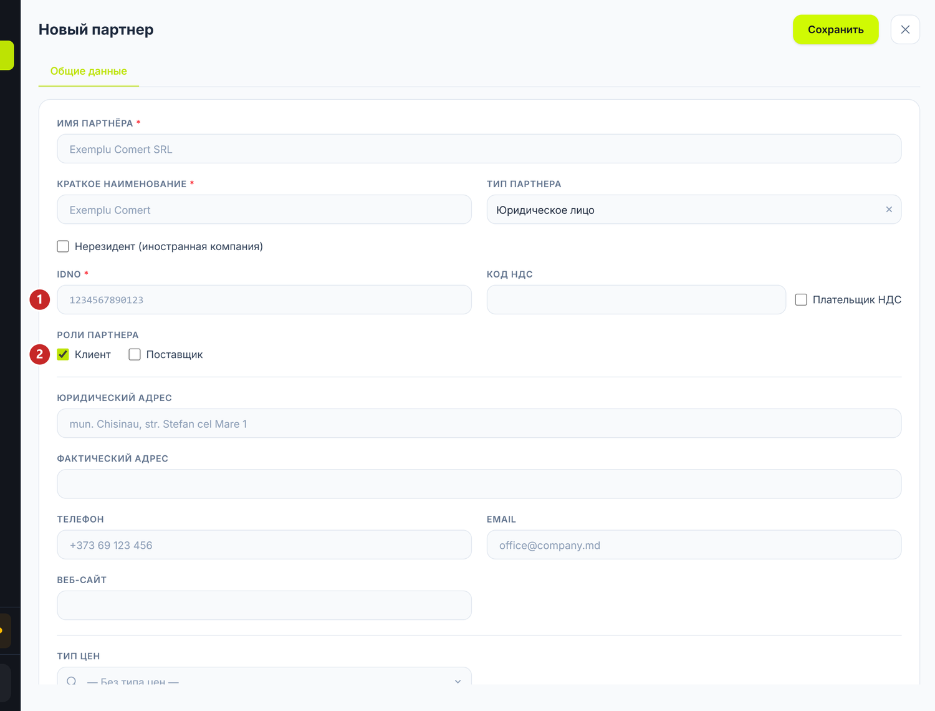
Task: Click the Поставщик label text
Action: click(x=175, y=354)
